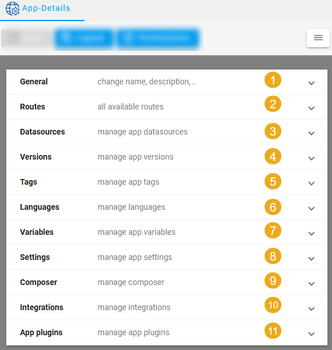Open the hamburger menu button
The width and height of the screenshot is (332, 350).
point(318,38)
